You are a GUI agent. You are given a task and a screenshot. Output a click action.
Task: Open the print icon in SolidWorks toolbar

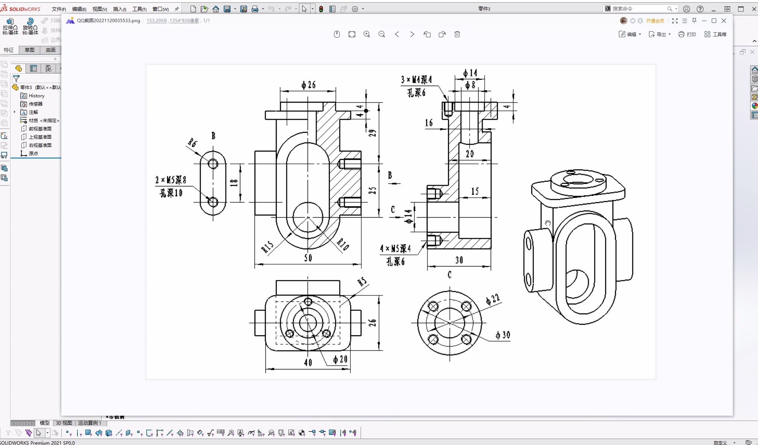point(255,9)
